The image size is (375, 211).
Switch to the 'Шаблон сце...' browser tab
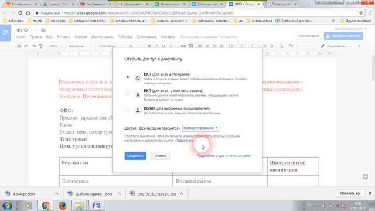pyautogui.click(x=207, y=4)
